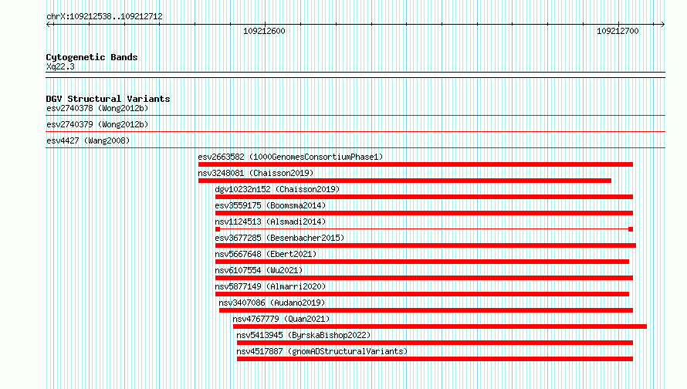Select the dgv10232n152 red variant bar
The height and width of the screenshot is (389, 687).
click(424, 197)
